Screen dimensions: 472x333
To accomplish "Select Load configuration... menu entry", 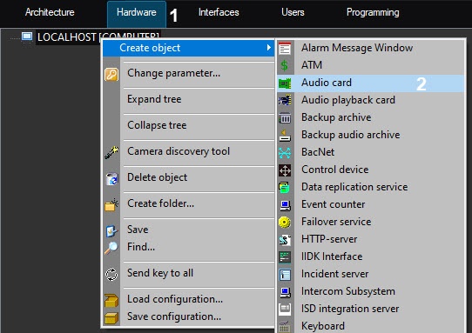I will click(x=175, y=299).
